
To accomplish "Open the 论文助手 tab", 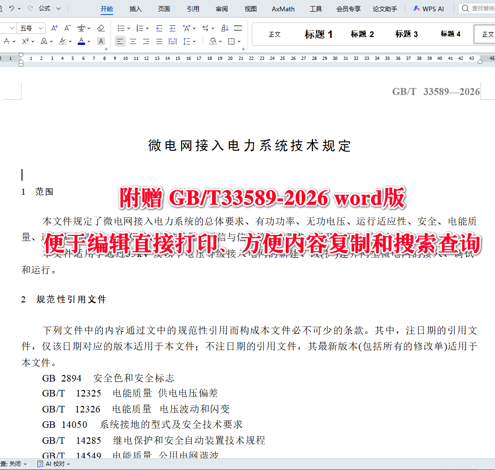I will tap(385, 9).
